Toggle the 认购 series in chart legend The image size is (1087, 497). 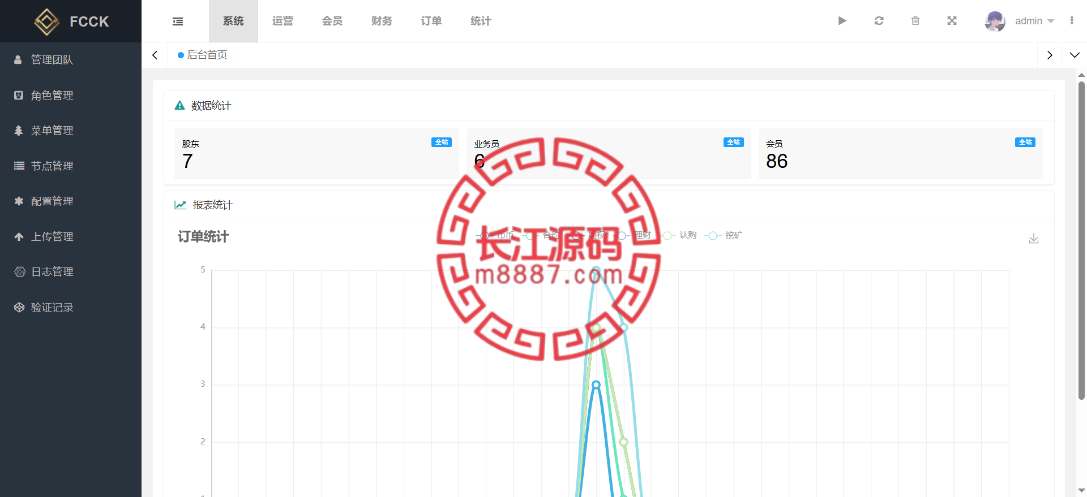tap(679, 235)
